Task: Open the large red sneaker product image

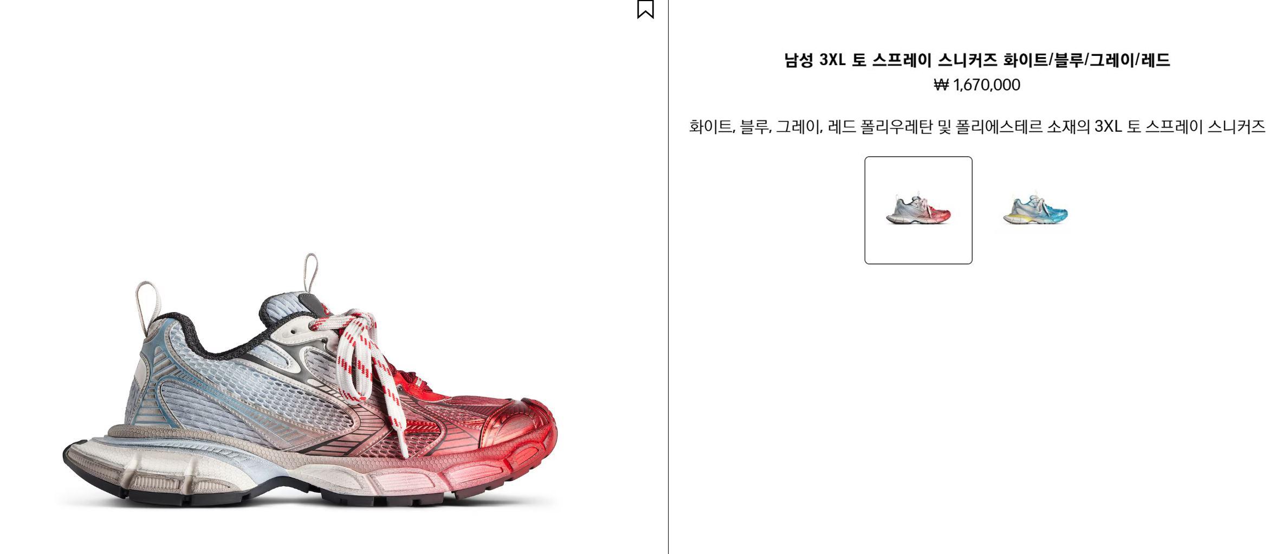Action: (310, 381)
